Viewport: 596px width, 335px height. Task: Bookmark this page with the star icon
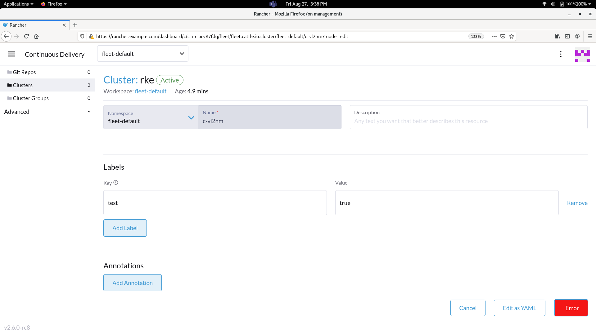click(x=512, y=36)
